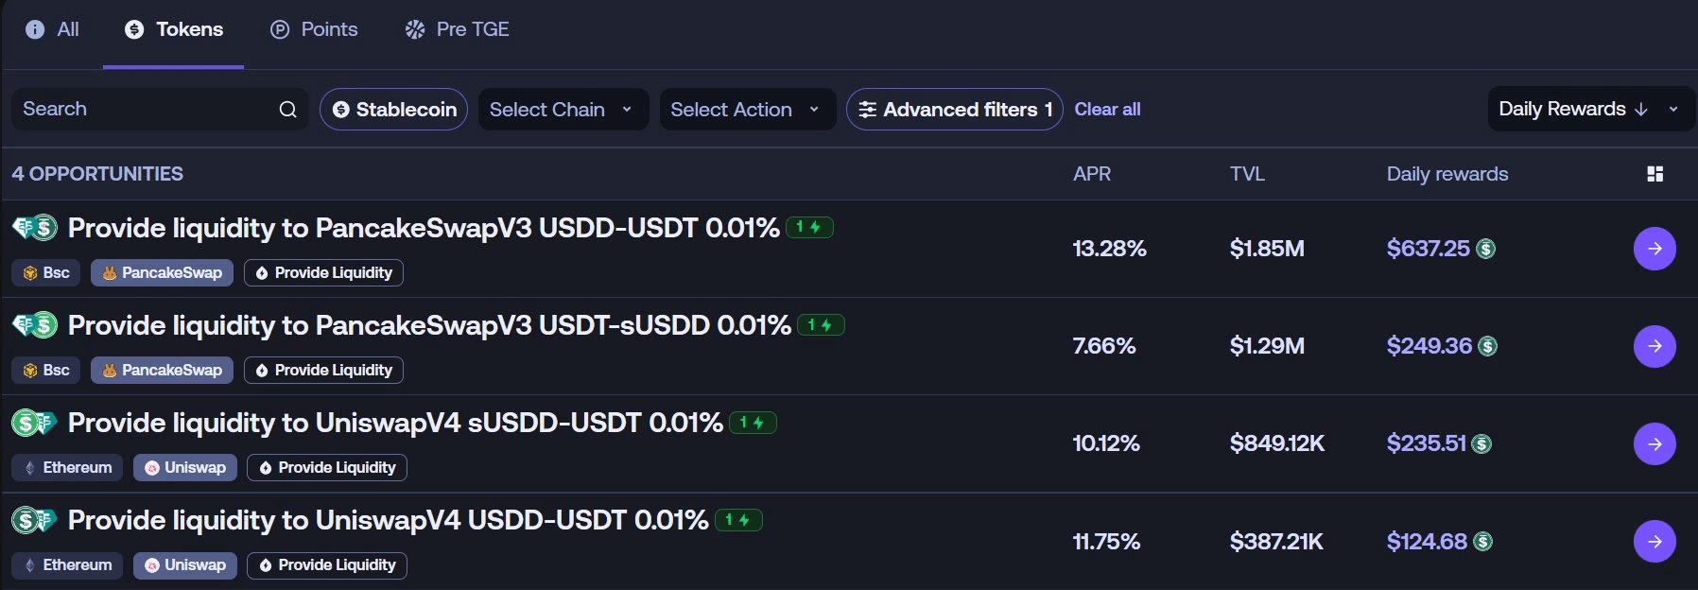Viewport: 1698px width, 590px height.
Task: Click the token icon beside $637.25 reward
Action: pos(1486,250)
